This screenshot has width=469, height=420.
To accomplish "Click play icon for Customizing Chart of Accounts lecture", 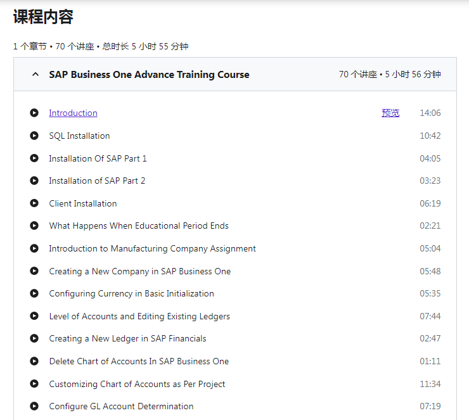I will click(x=34, y=383).
